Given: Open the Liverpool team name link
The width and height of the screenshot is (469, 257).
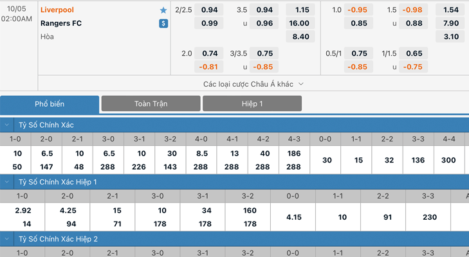Looking at the screenshot, I should 57,10.
